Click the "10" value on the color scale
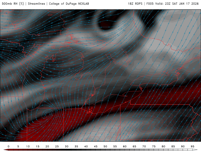This screenshot has height=151, width=201. coord(28,146)
